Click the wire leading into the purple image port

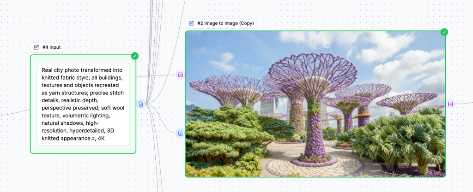coord(157,76)
